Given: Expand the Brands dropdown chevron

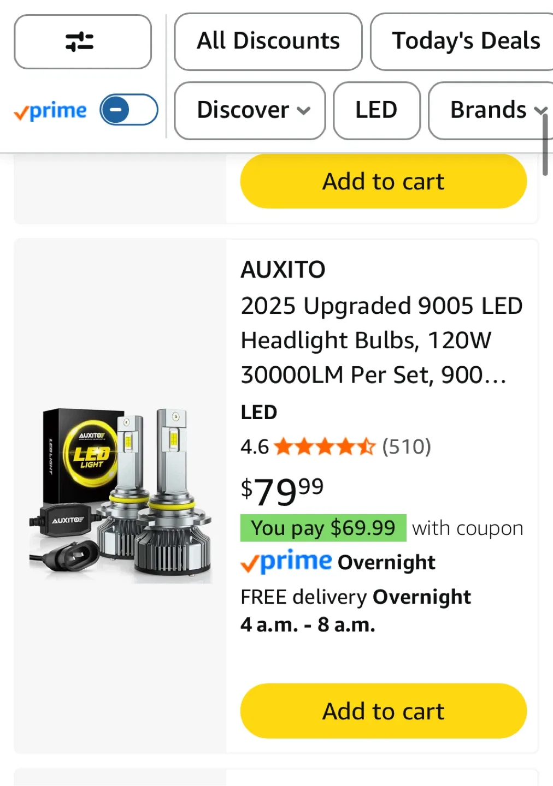Looking at the screenshot, I should pos(540,111).
